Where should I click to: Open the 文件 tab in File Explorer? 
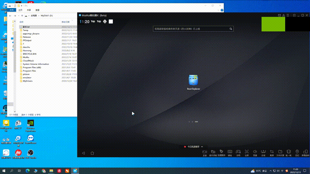12,10
